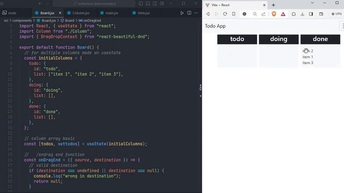Open browser downloads icon
Image resolution: width=344 pixels, height=193 pixels.
tap(302, 14)
